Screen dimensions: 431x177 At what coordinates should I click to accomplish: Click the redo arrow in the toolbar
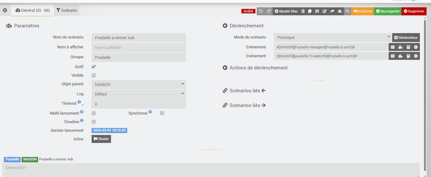269,11
